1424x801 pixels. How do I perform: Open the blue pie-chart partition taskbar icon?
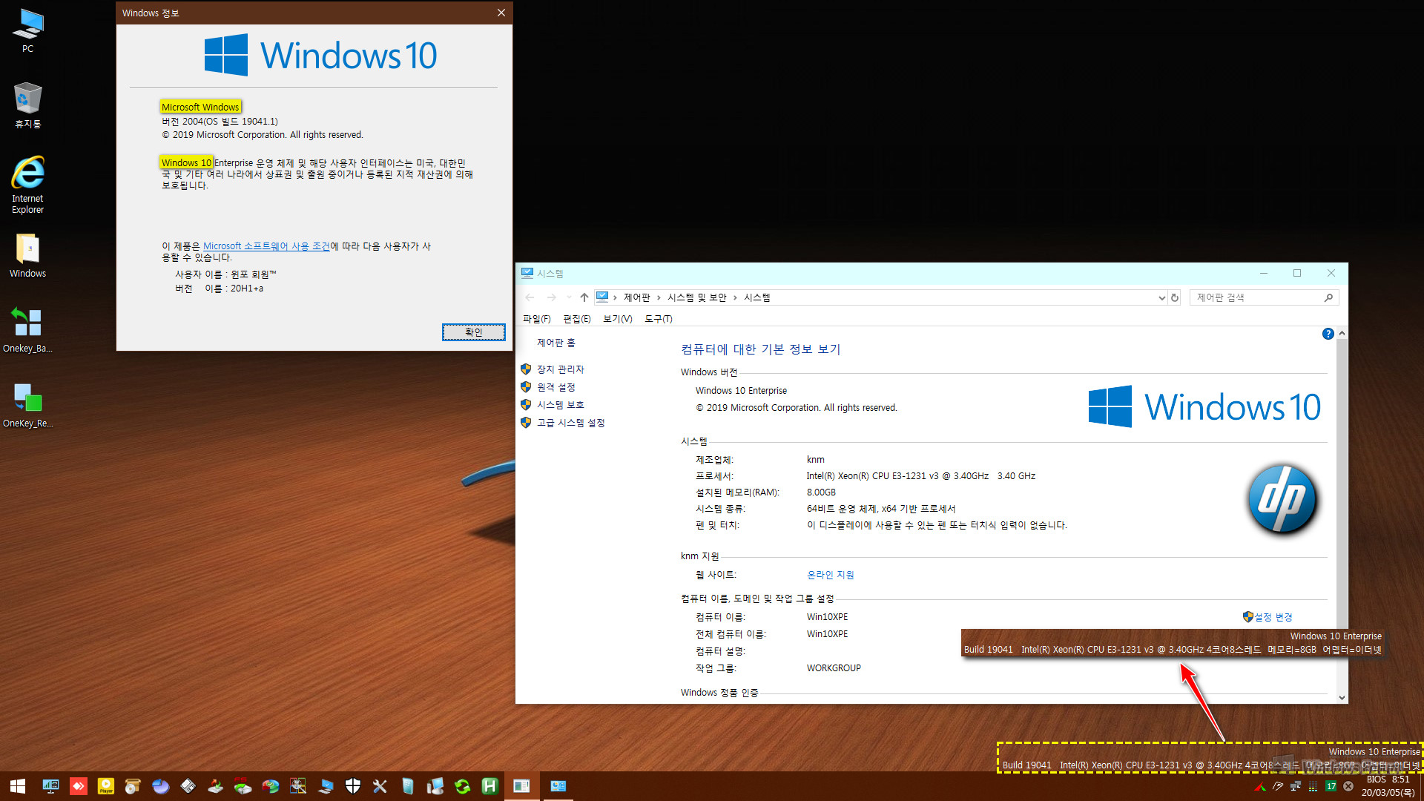point(161,786)
